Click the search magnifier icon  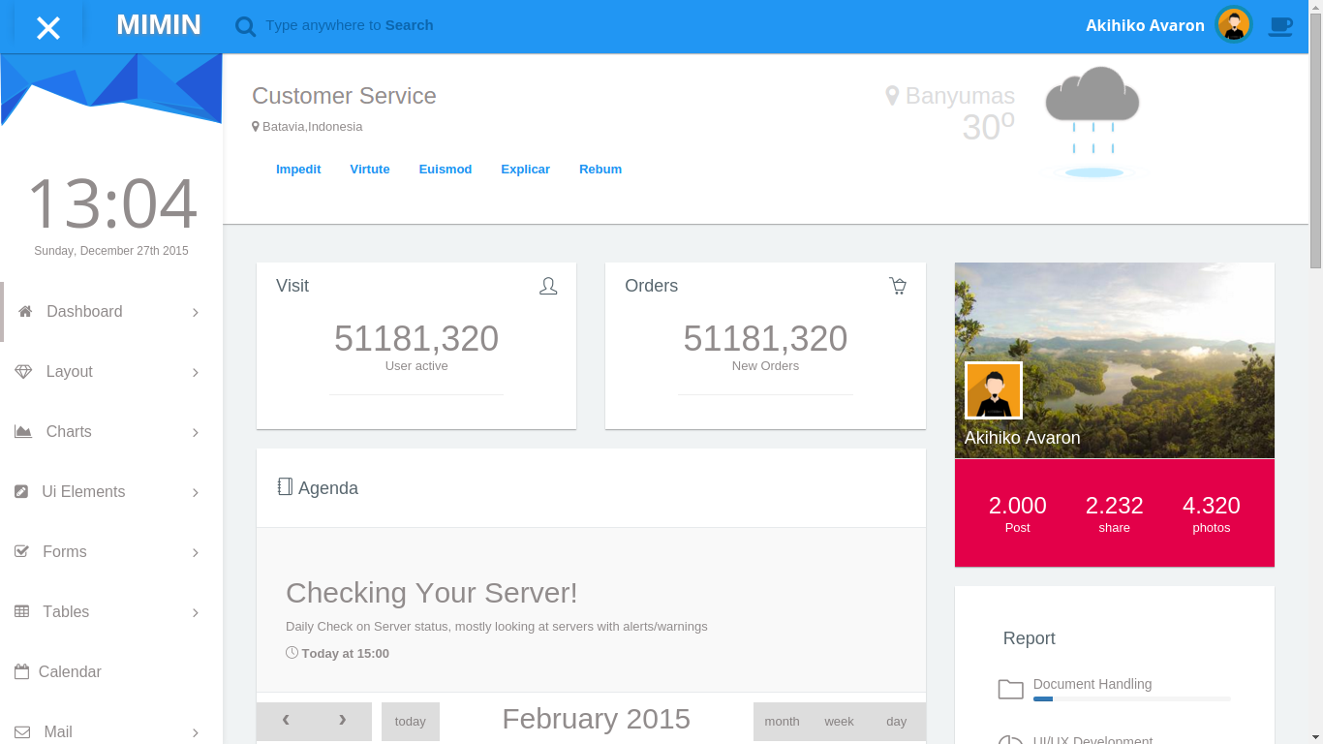[246, 26]
